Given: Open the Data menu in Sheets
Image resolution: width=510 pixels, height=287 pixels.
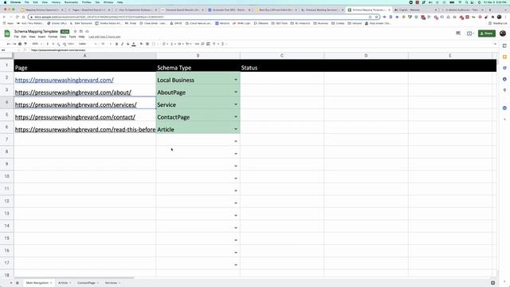Looking at the screenshot, I should (63, 37).
